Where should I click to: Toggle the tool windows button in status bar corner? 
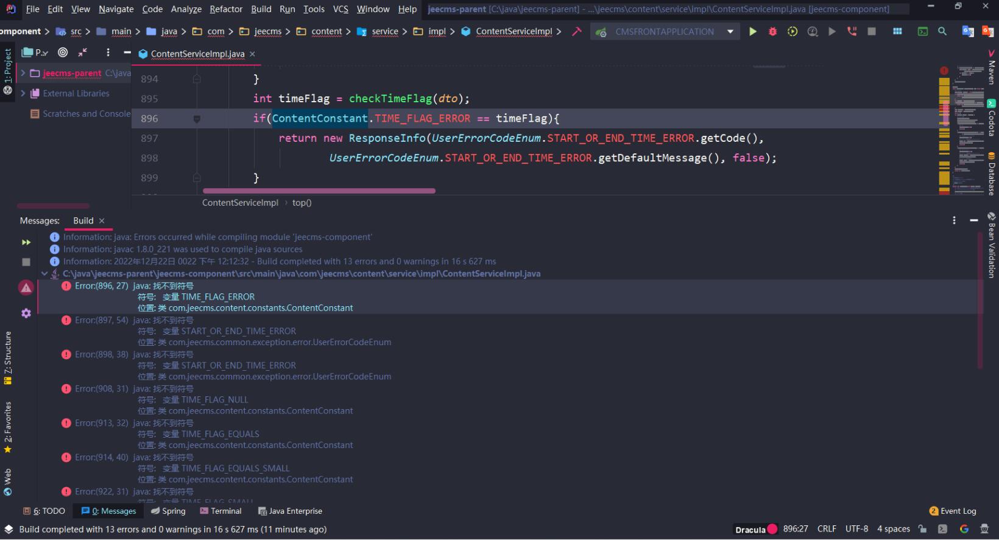(x=9, y=529)
